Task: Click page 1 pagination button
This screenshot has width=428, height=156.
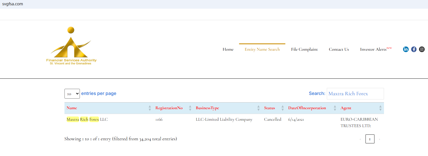Action: 370,139
